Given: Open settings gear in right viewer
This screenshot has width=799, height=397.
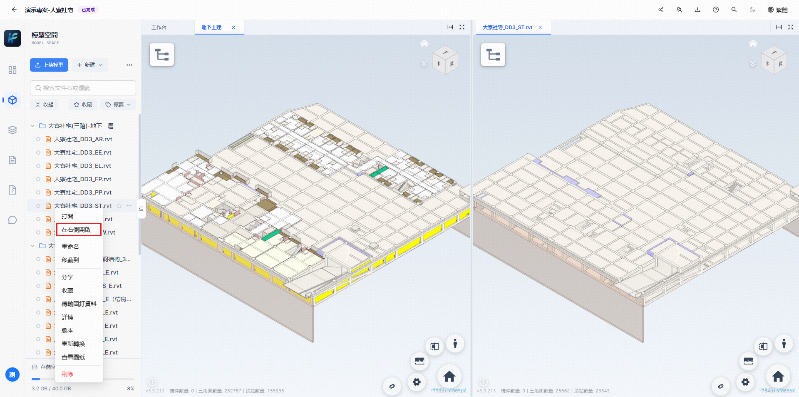Looking at the screenshot, I should [x=745, y=382].
